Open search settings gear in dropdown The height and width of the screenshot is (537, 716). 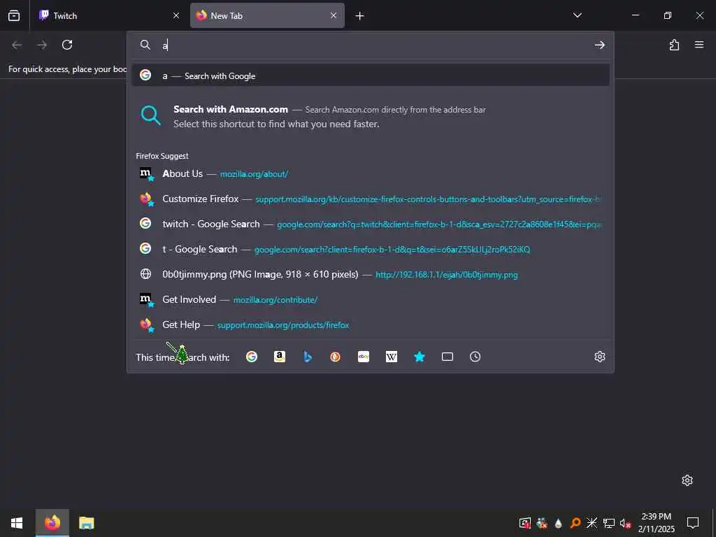pyautogui.click(x=599, y=357)
